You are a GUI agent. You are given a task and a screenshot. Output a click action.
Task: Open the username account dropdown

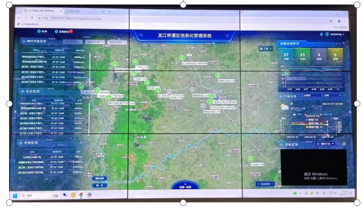coord(338,34)
